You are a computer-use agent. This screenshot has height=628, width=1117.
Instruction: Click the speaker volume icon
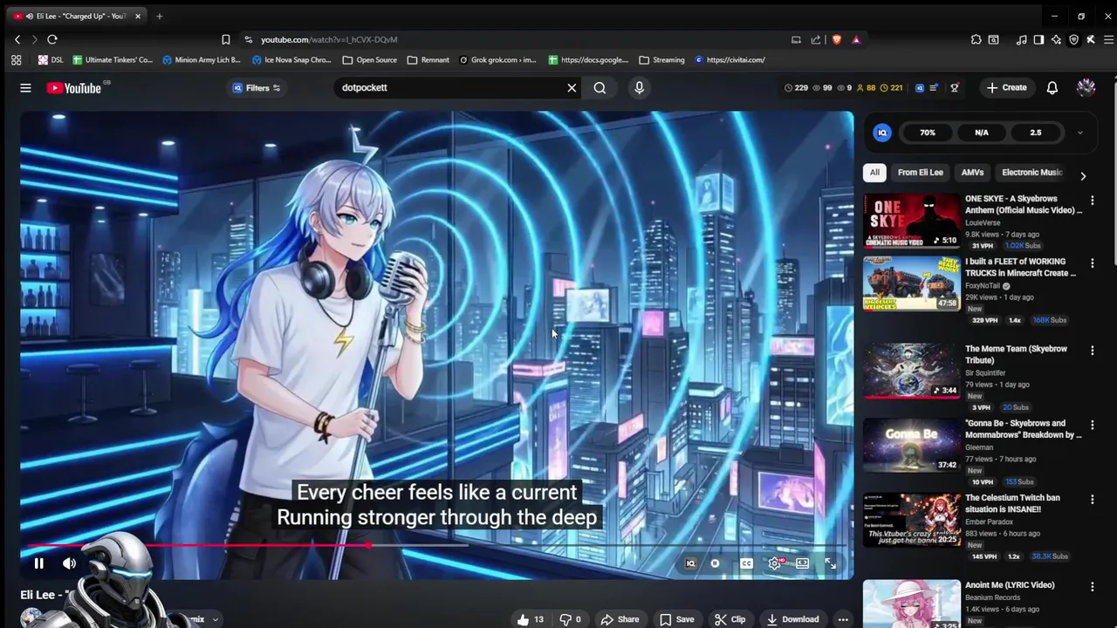click(x=69, y=563)
